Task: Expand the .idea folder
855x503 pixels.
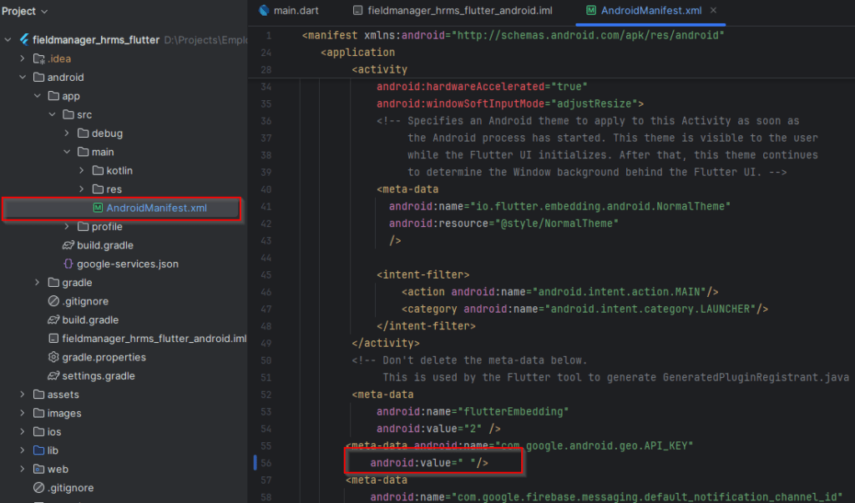Action: (x=23, y=58)
